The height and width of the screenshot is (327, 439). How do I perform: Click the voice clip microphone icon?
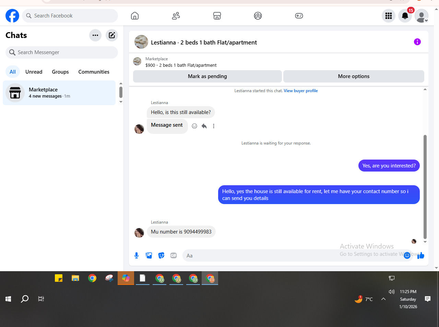(x=137, y=255)
